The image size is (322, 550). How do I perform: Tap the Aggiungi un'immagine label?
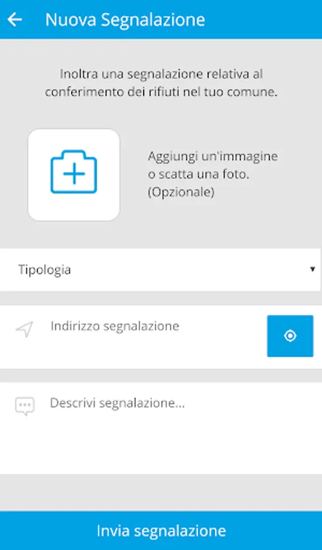coord(213,156)
